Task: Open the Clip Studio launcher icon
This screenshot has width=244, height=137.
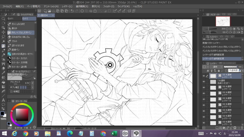Action: [39, 11]
